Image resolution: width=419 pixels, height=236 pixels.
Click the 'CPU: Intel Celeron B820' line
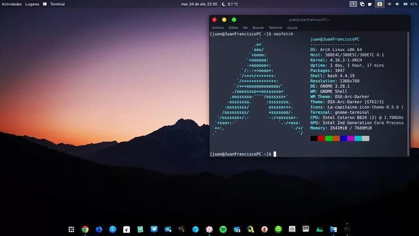(x=357, y=118)
